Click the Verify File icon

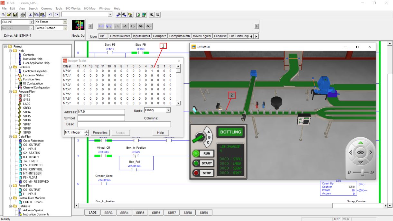click(138, 14)
